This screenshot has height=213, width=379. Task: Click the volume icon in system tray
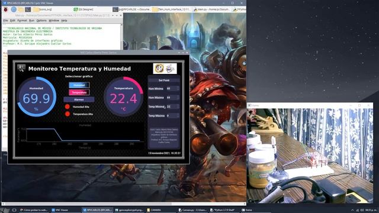coord(362,211)
